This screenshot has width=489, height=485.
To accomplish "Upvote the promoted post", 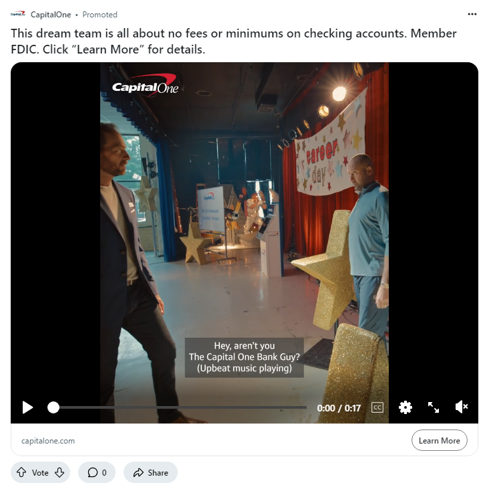I will pyautogui.click(x=21, y=472).
